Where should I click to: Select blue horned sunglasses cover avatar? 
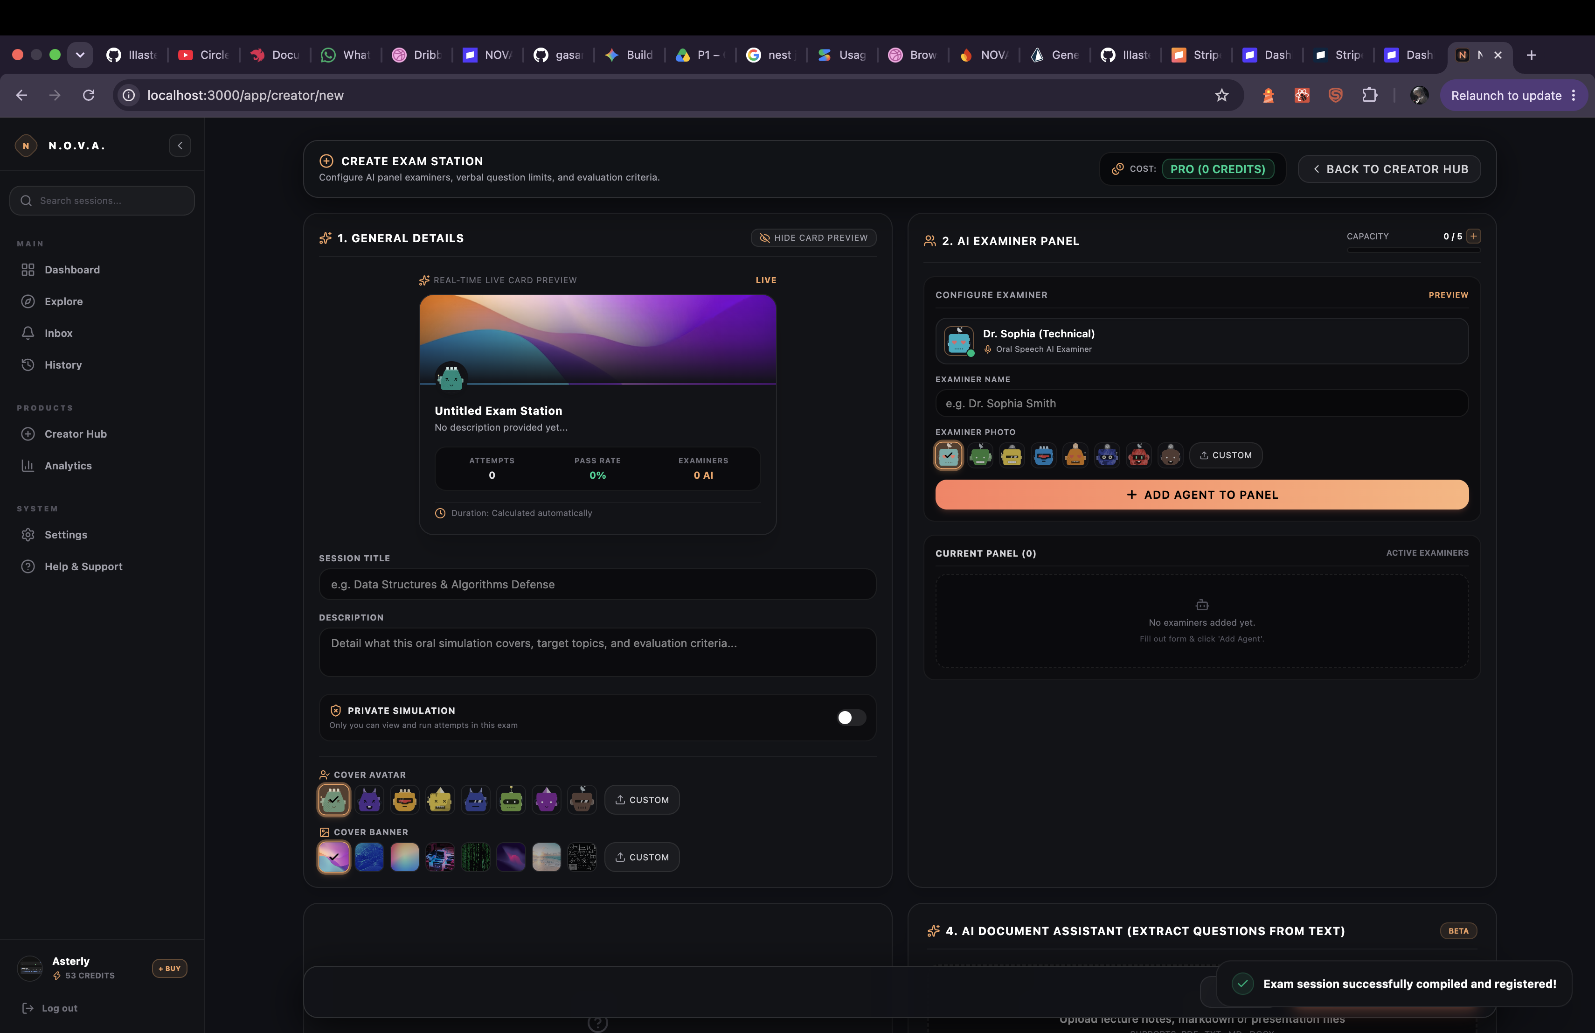(476, 800)
